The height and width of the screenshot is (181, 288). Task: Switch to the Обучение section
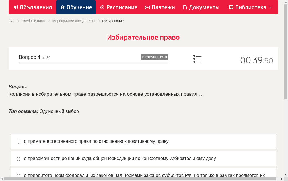pos(76,7)
